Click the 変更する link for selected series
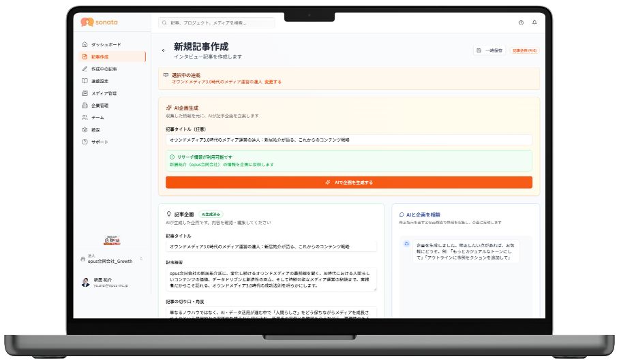This screenshot has width=619, height=363. click(273, 82)
